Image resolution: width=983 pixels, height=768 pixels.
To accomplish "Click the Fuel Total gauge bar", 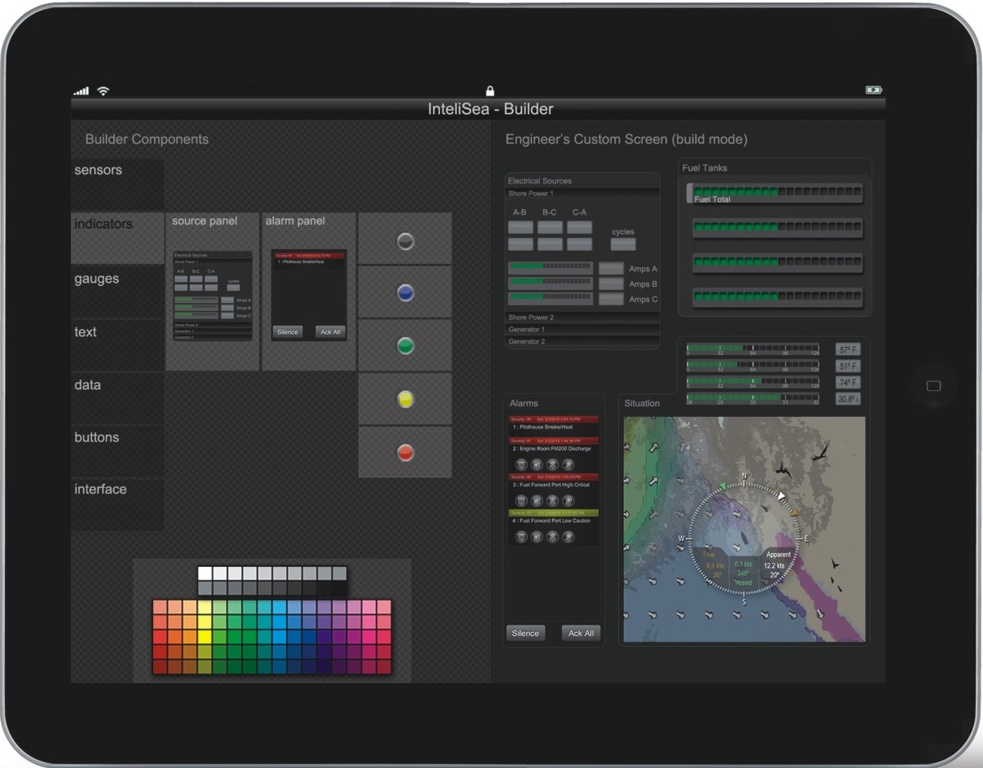I will coord(775,193).
